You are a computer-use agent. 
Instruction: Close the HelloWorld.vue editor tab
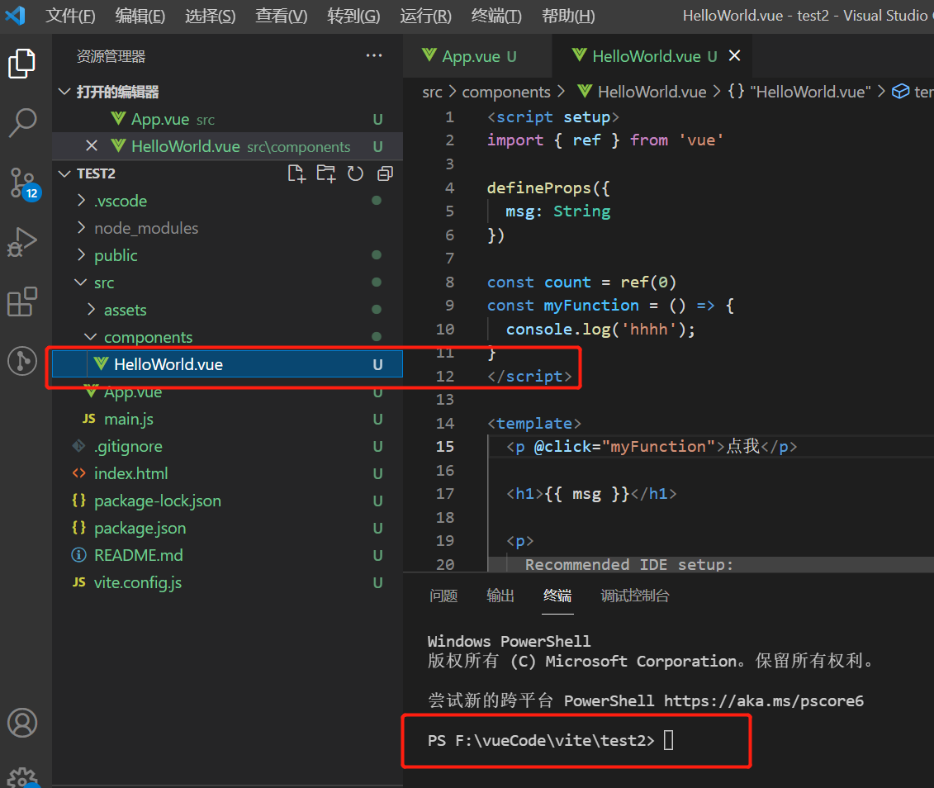(735, 55)
